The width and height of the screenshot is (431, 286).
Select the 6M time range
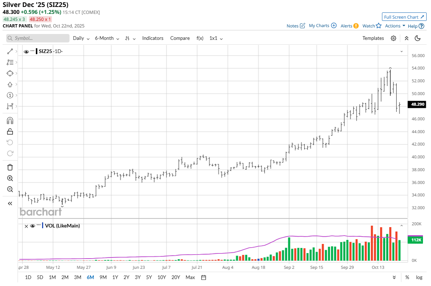(x=90, y=278)
